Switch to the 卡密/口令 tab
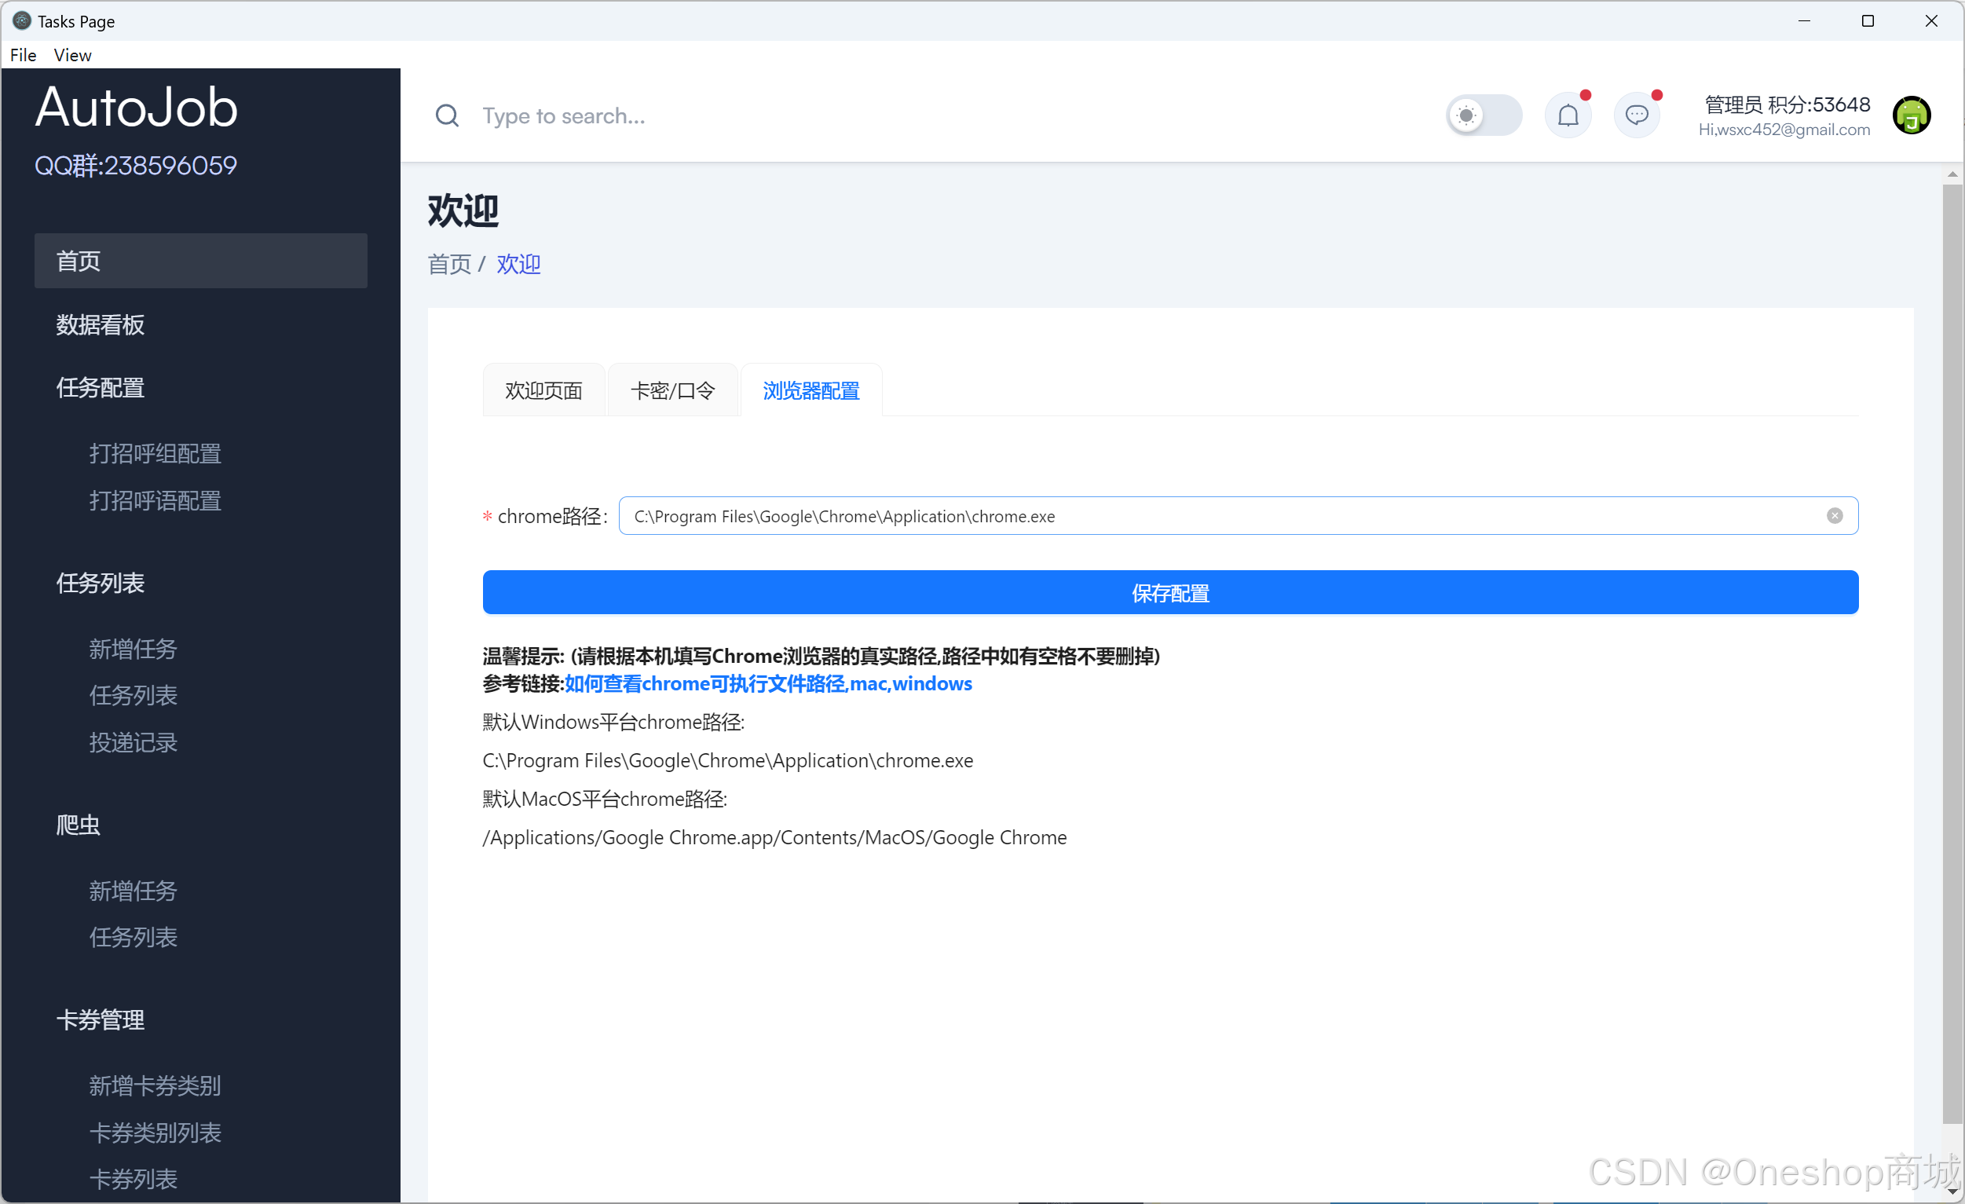 point(672,390)
